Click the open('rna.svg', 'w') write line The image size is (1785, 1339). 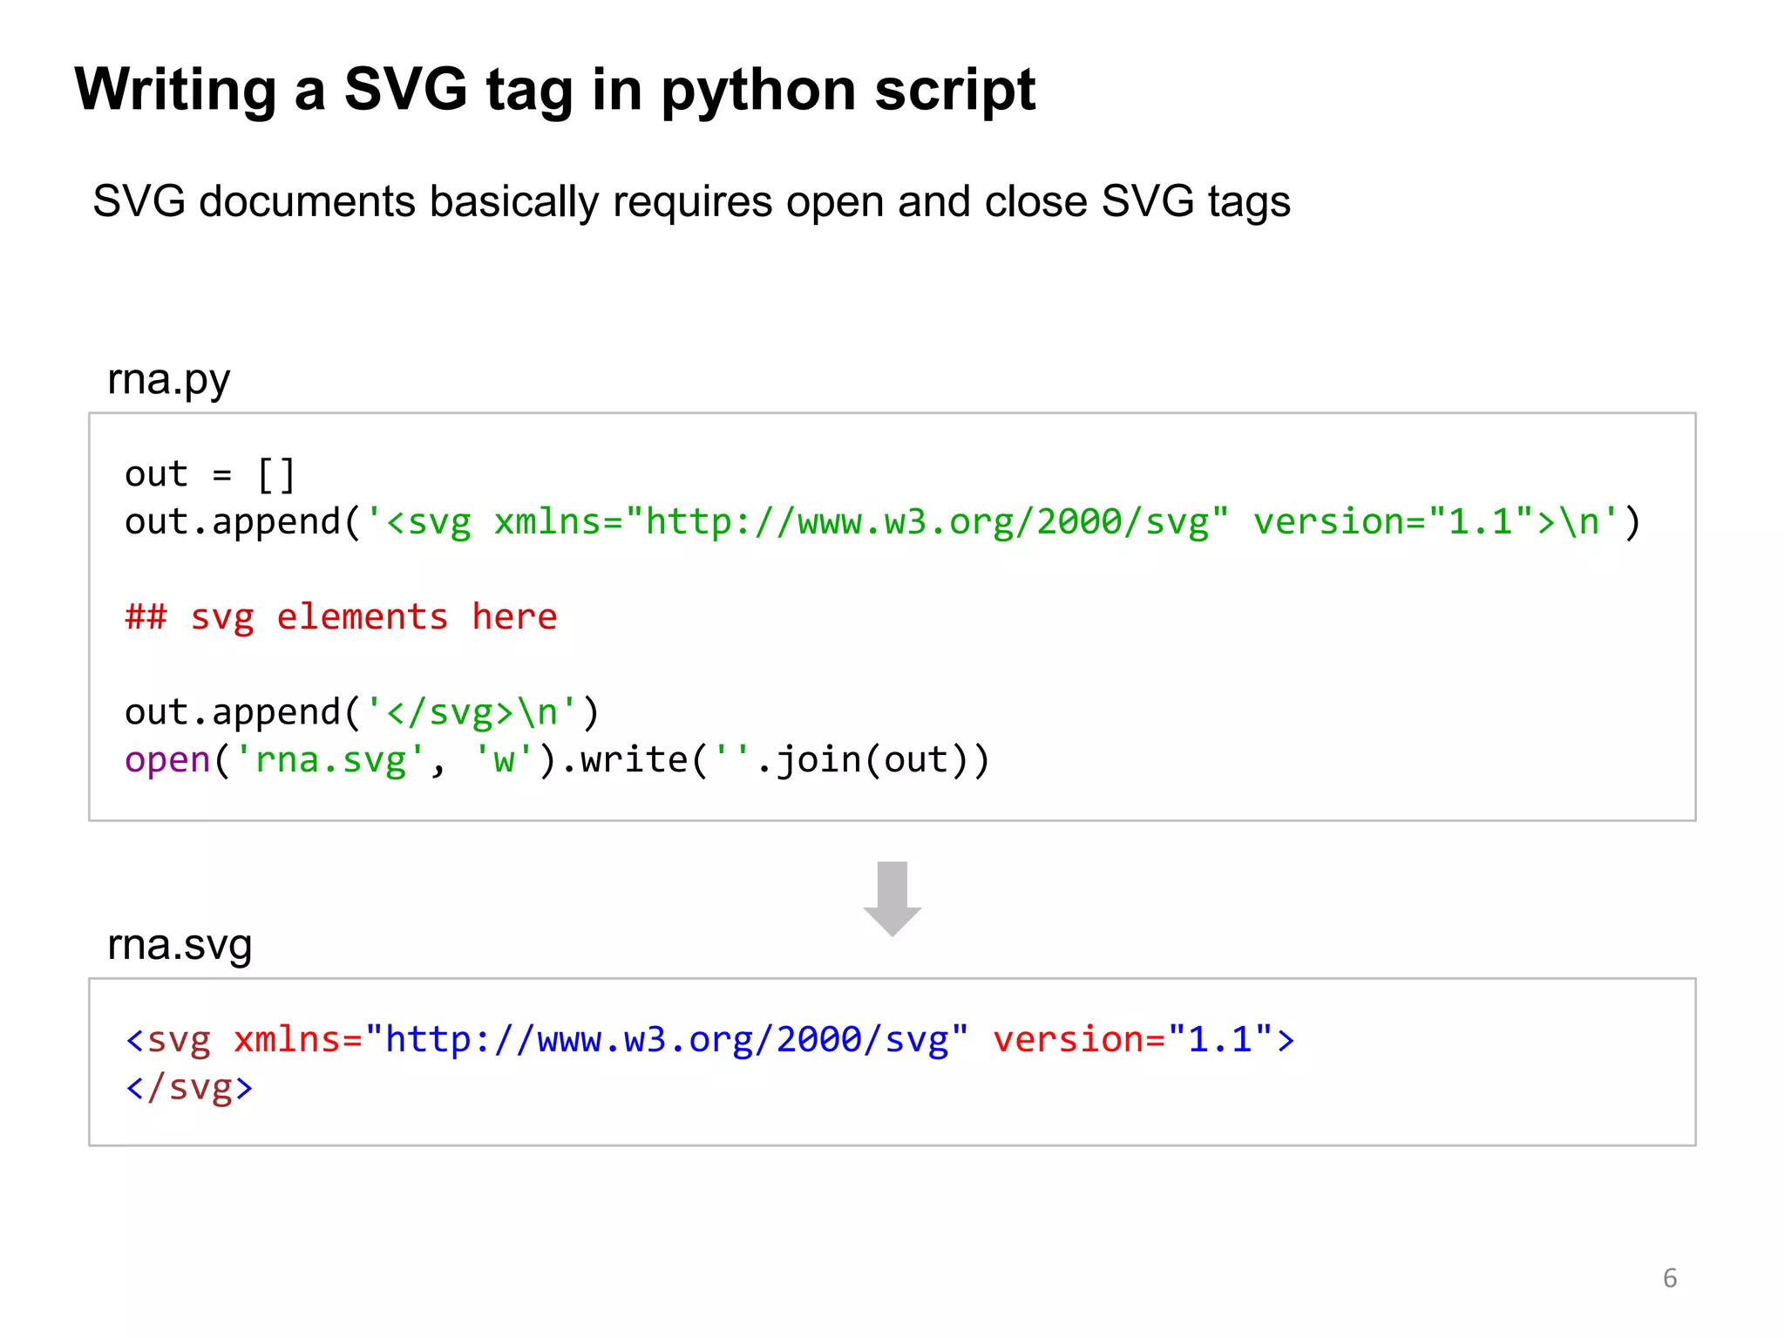coord(557,760)
